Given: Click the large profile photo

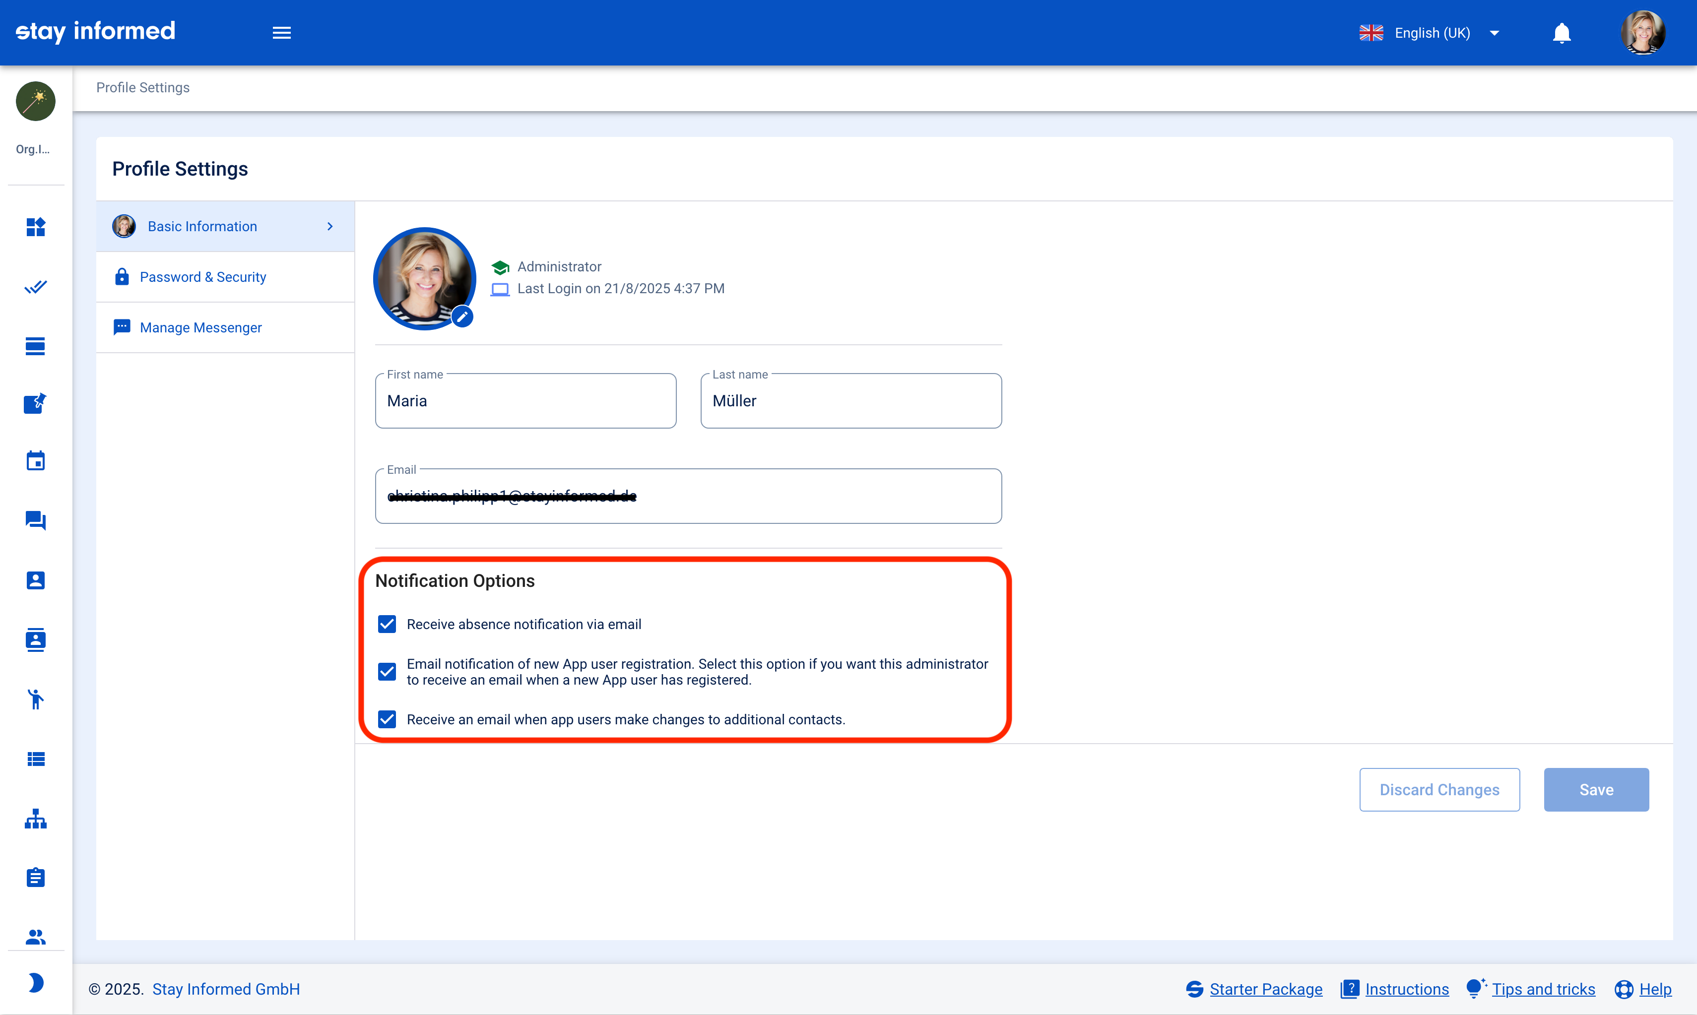Looking at the screenshot, I should 425,278.
